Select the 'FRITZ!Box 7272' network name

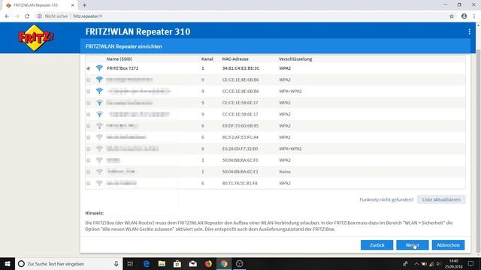(123, 68)
